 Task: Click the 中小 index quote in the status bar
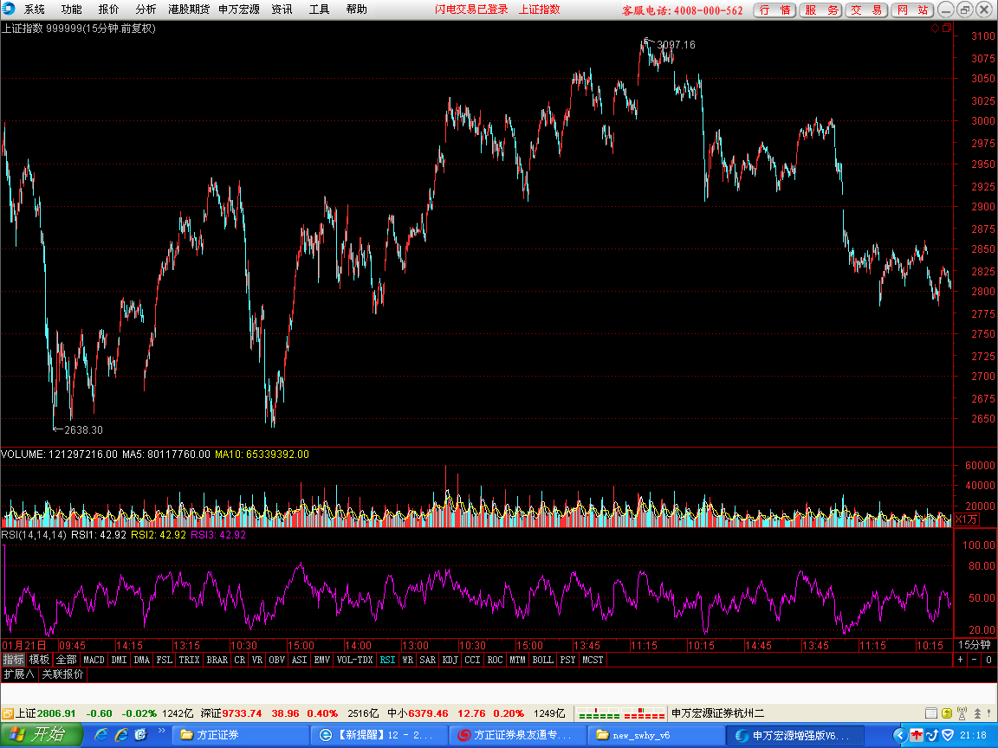tap(476, 713)
